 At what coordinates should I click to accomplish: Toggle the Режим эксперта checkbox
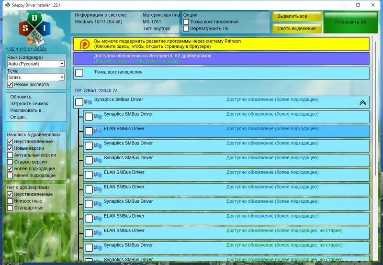pyautogui.click(x=10, y=85)
